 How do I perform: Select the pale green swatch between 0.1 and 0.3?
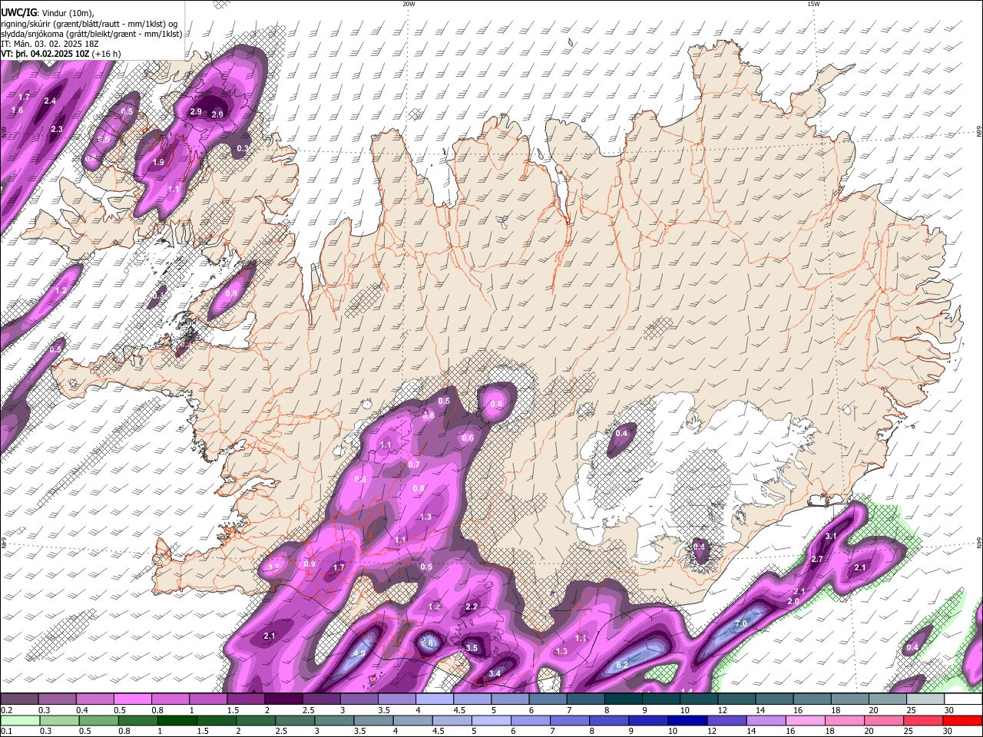click(19, 721)
